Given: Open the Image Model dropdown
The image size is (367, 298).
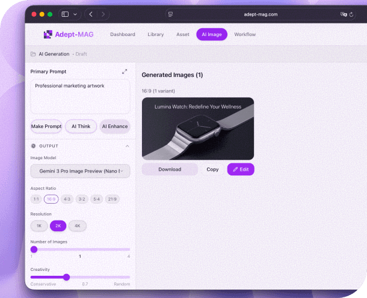Looking at the screenshot, I should (80, 171).
